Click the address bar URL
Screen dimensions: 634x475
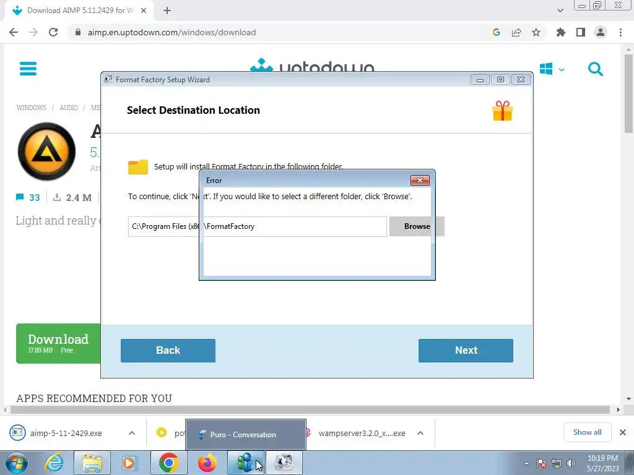pyautogui.click(x=172, y=32)
